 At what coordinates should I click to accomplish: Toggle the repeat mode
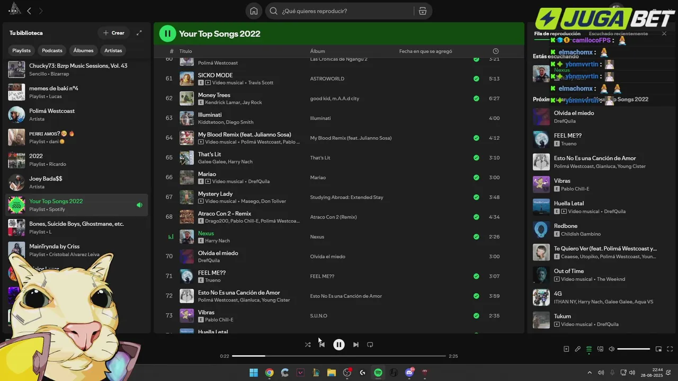pyautogui.click(x=370, y=344)
